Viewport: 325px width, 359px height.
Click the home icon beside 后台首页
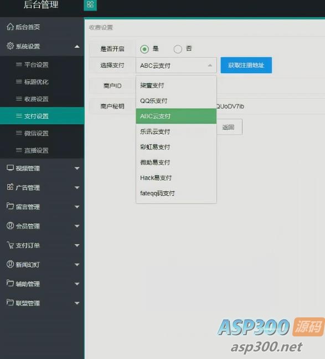[x=10, y=27]
